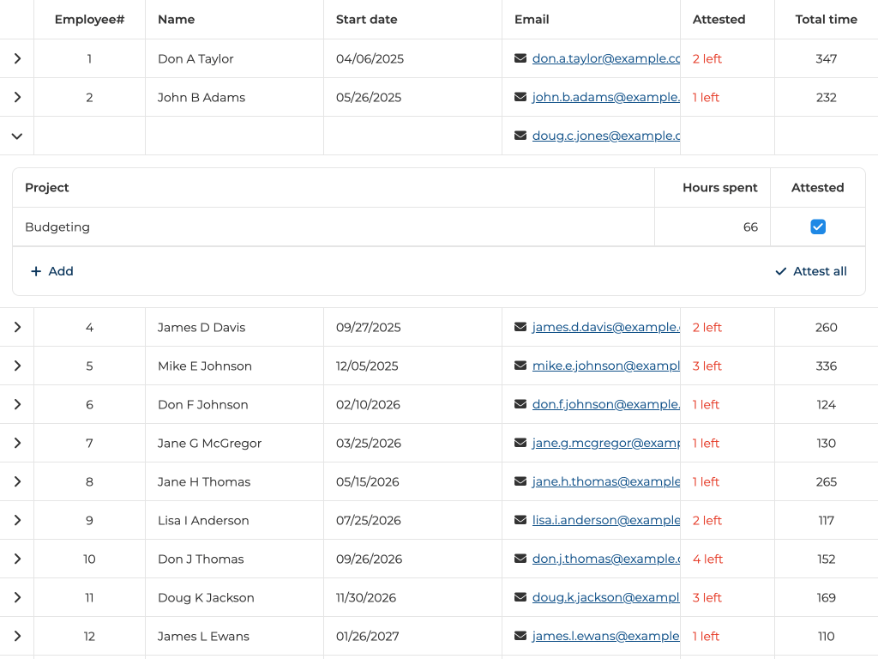Screen dimensions: 878x659
Task: Click the checkmark icon next to Attest all
Action: point(780,271)
